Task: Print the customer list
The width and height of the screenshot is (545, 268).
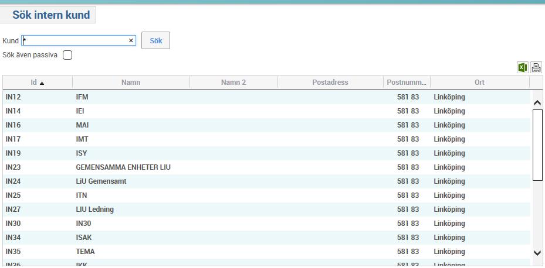Action: click(x=536, y=67)
